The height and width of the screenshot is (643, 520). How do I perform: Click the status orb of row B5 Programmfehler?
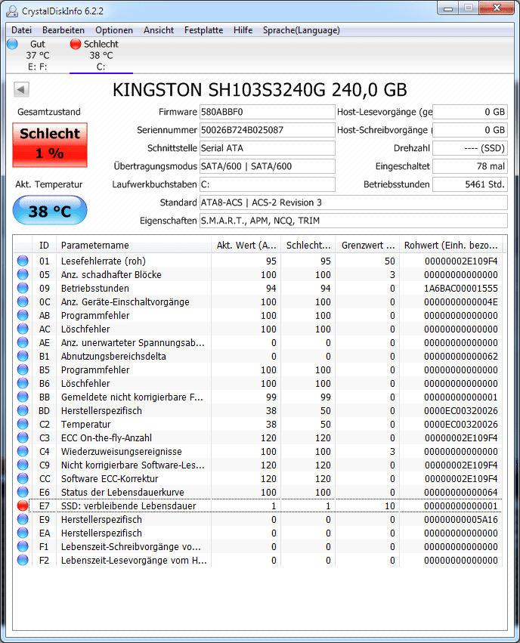[x=23, y=369]
